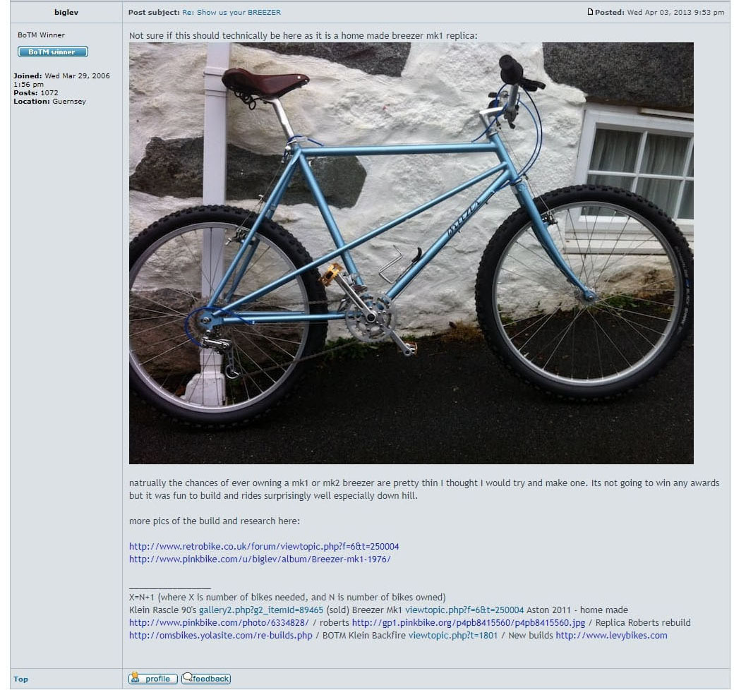
Task: Open the blue Breezer bike photo
Action: click(411, 253)
